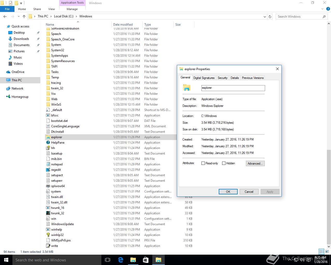Click the winhlp32 yellow question mark icon

(x=48, y=235)
